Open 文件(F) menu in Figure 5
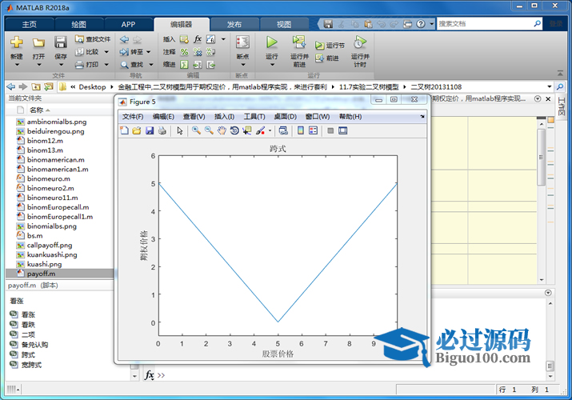 tap(133, 117)
